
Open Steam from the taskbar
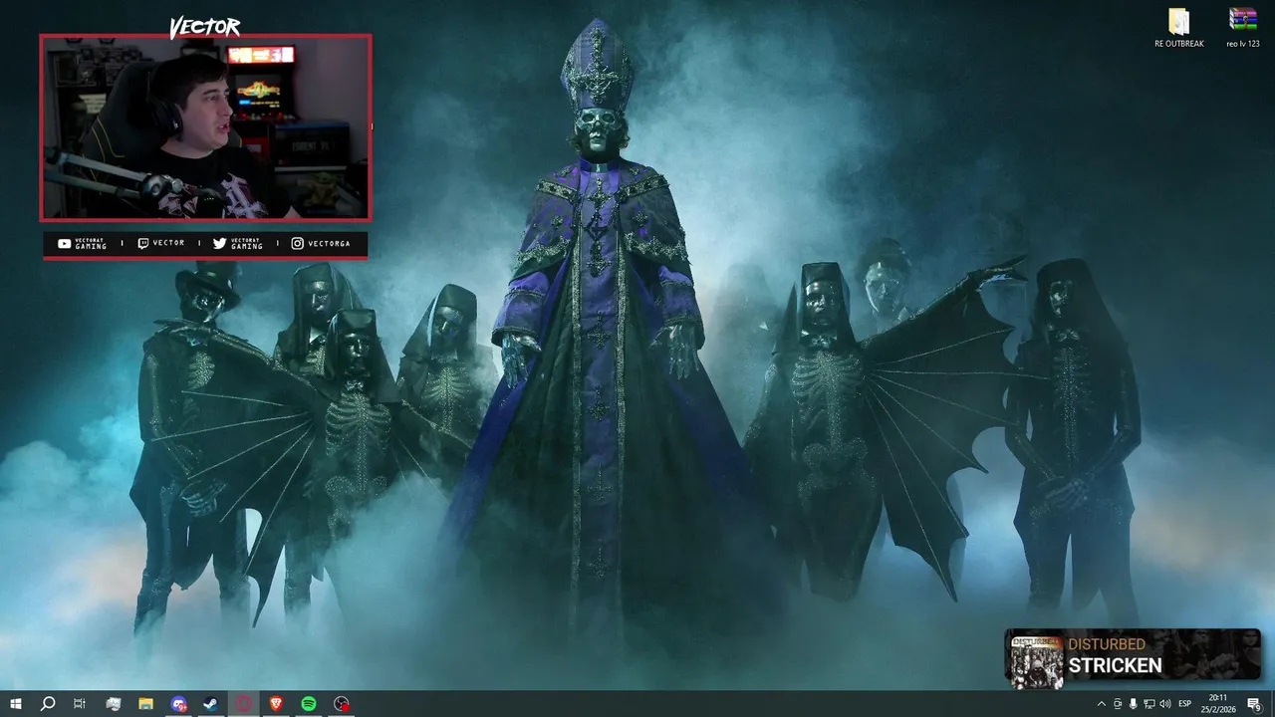click(211, 704)
